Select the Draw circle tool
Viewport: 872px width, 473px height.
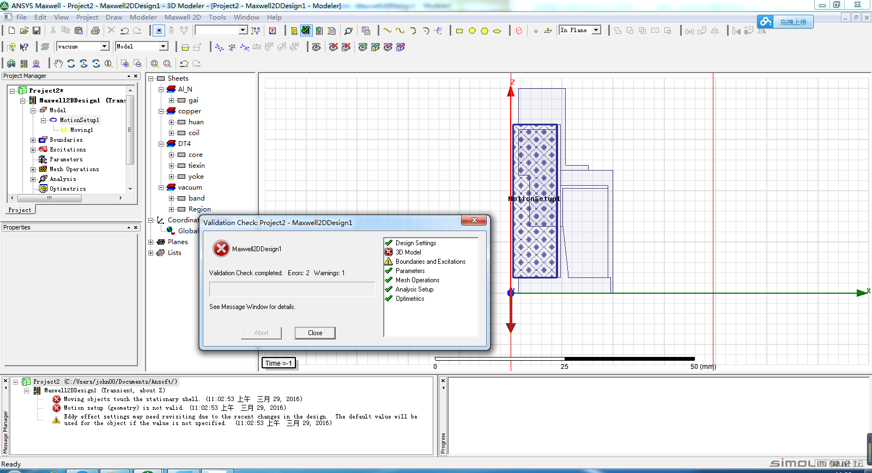tap(472, 31)
